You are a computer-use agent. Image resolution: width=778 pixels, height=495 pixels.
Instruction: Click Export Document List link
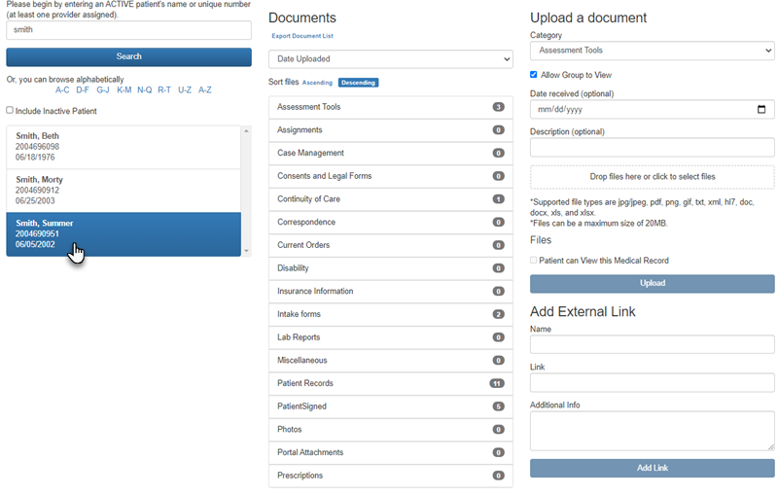point(301,36)
